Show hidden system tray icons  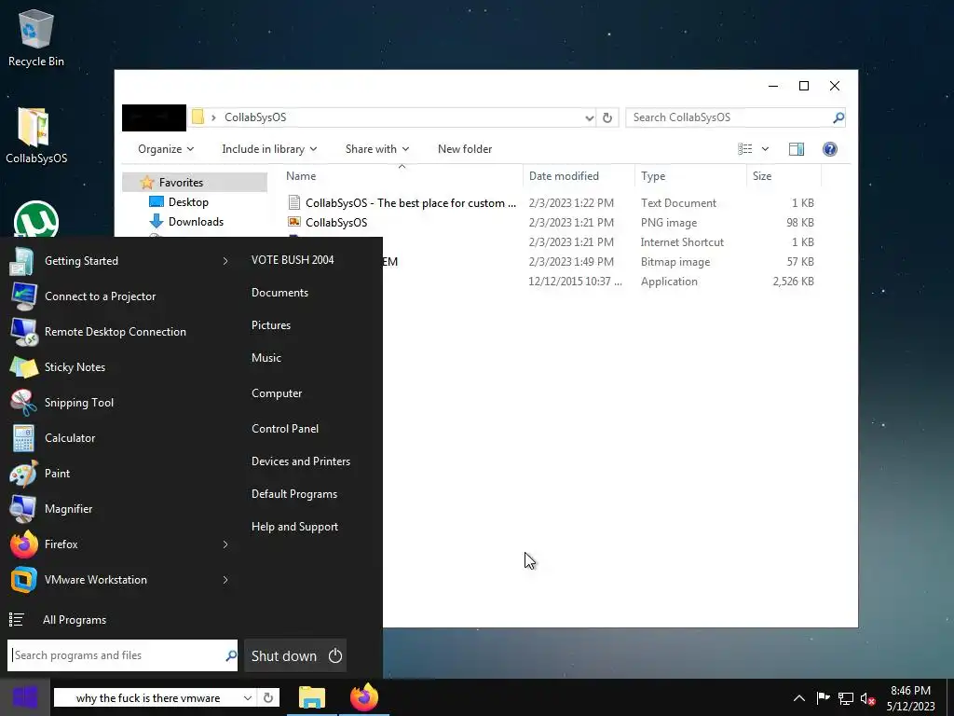click(798, 697)
